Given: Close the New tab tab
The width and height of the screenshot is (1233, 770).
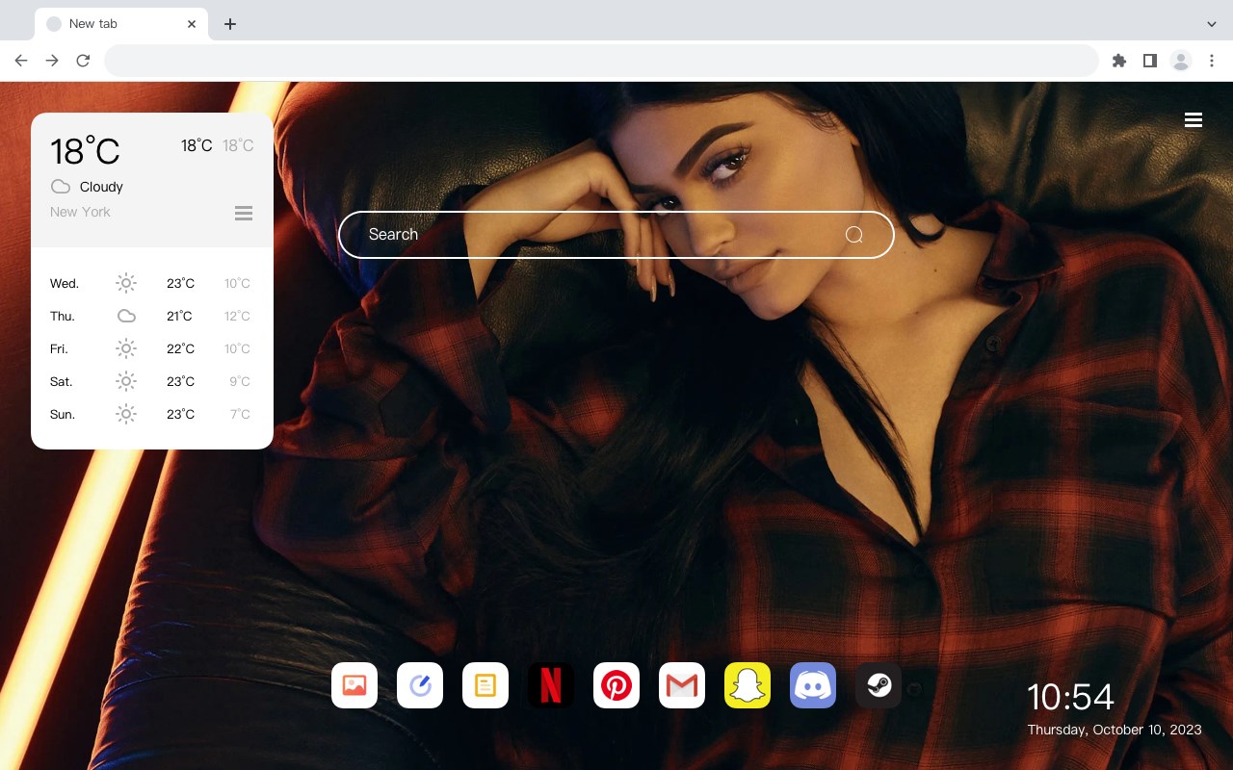Looking at the screenshot, I should point(192,24).
